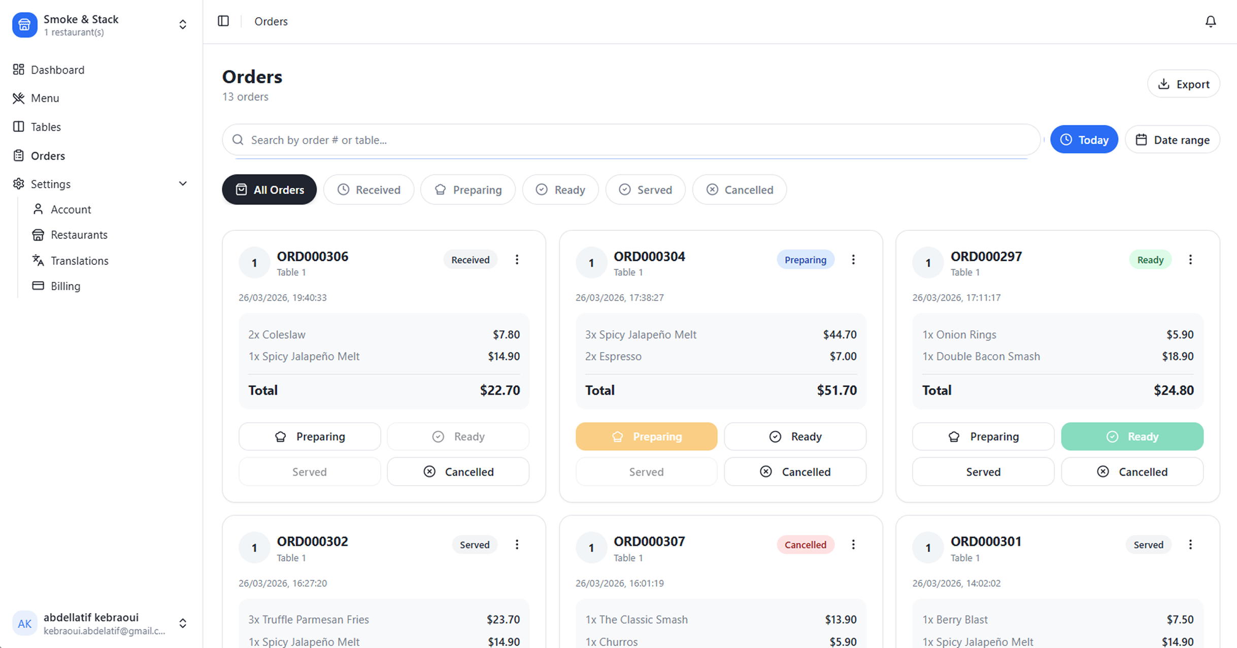Open more options for ORD000297
1237x648 pixels.
point(1190,260)
